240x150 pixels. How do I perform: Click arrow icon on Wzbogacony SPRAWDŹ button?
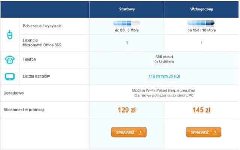214,132
